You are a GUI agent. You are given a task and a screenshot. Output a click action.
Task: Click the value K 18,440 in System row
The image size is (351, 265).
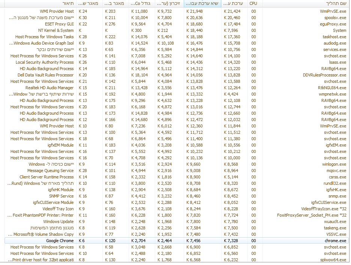coord(195,30)
